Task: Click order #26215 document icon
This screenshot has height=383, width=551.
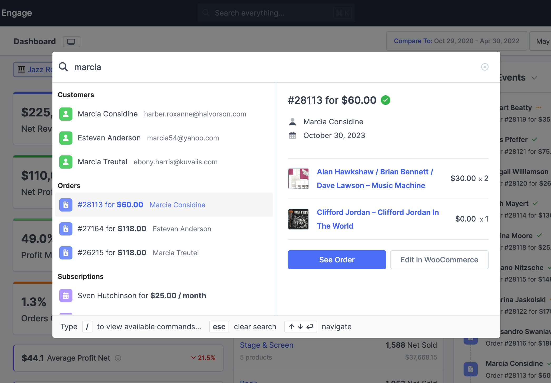Action: [66, 253]
